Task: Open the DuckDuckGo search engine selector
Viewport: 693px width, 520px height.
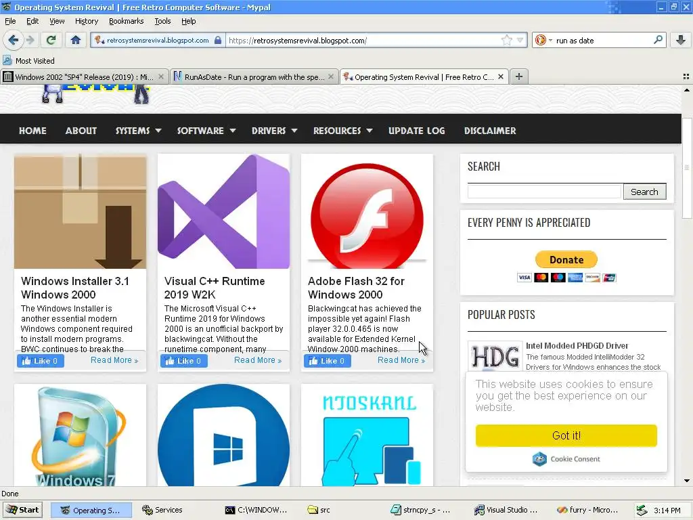Action: (543, 40)
